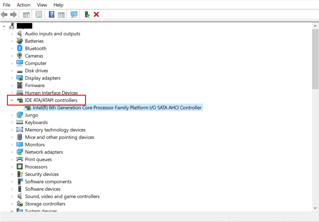The image size is (319, 222).
Task: Expand the Display adapters category
Action: (12, 78)
